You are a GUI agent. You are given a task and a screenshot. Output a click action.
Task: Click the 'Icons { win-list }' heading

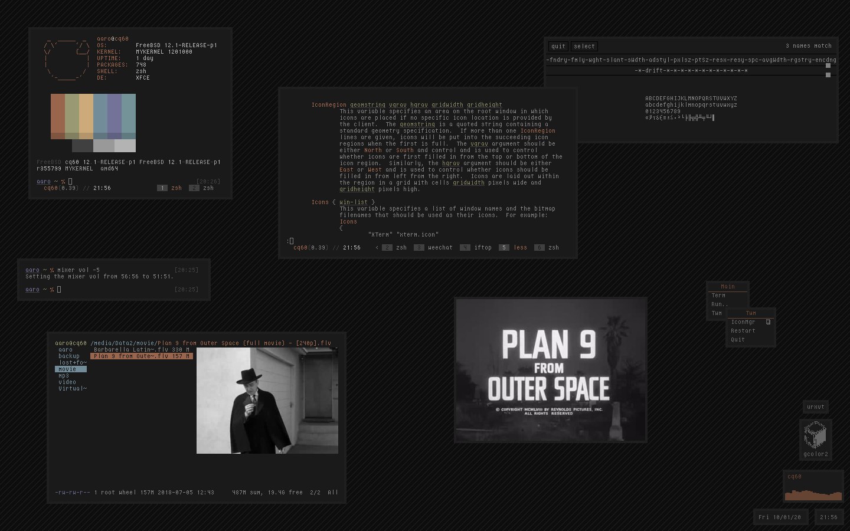[343, 202]
